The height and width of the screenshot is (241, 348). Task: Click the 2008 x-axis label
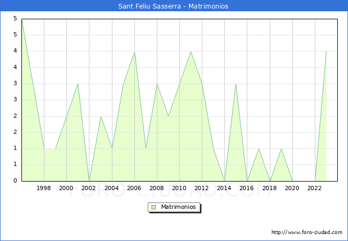157,188
